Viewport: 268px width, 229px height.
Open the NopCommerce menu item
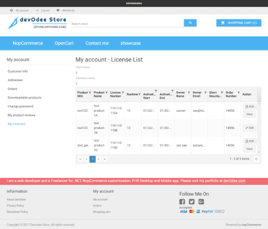[28, 43]
